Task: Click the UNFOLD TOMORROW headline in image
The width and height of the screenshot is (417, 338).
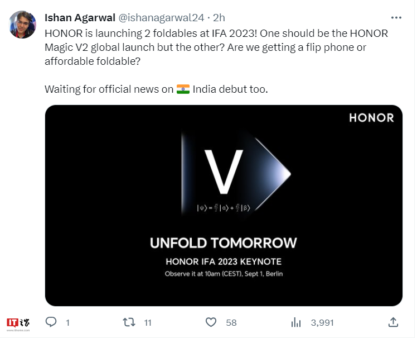Action: 223,242
